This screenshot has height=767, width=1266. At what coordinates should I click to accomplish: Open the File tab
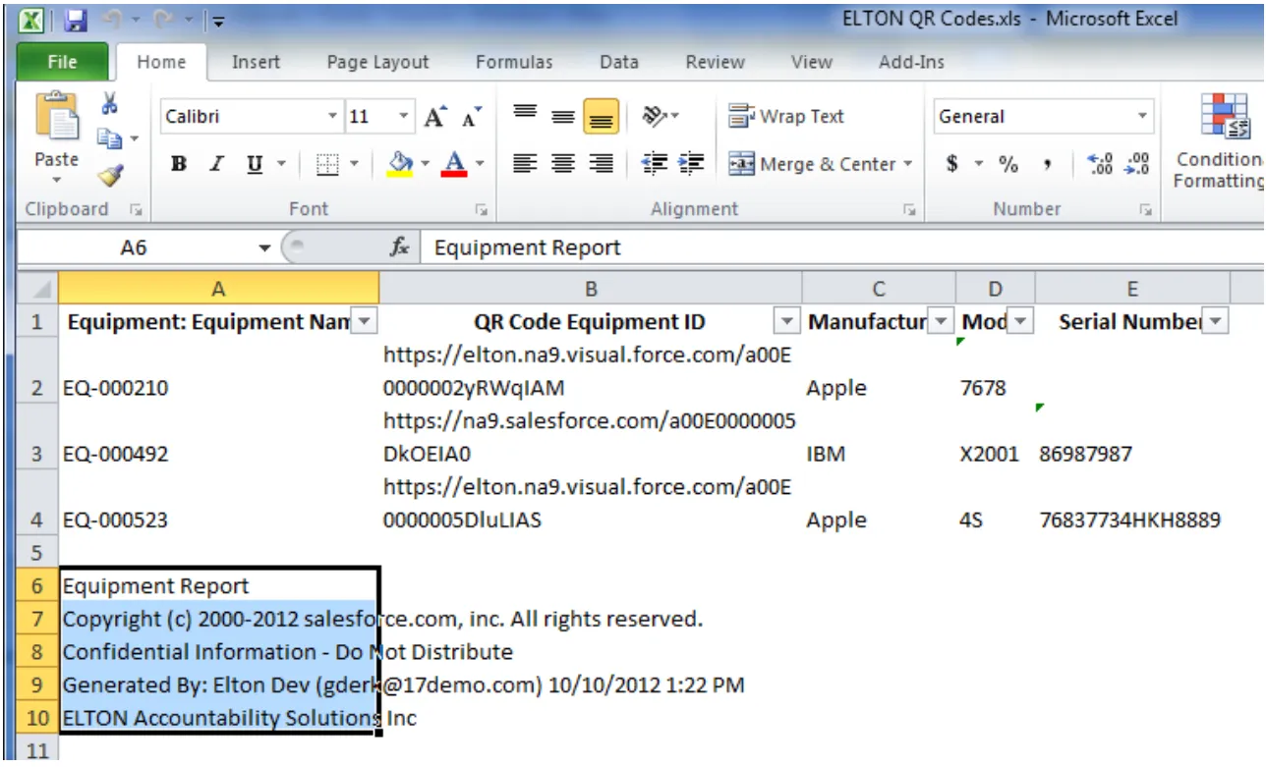point(62,62)
